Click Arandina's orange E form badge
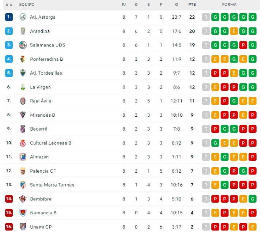This screenshot has height=233, width=261. [x=234, y=31]
